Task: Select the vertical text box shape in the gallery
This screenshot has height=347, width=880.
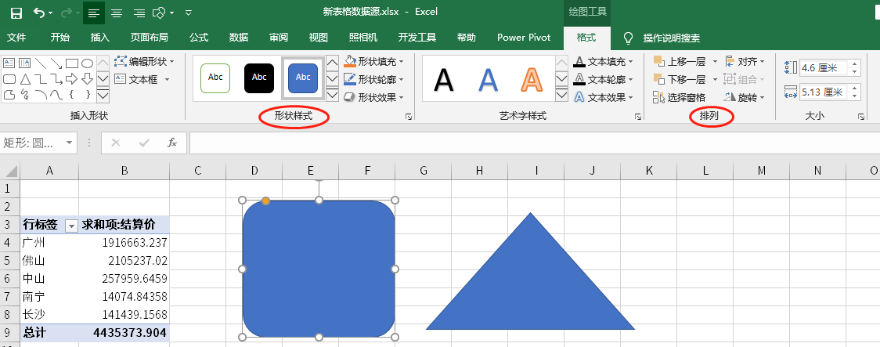Action: (25, 63)
